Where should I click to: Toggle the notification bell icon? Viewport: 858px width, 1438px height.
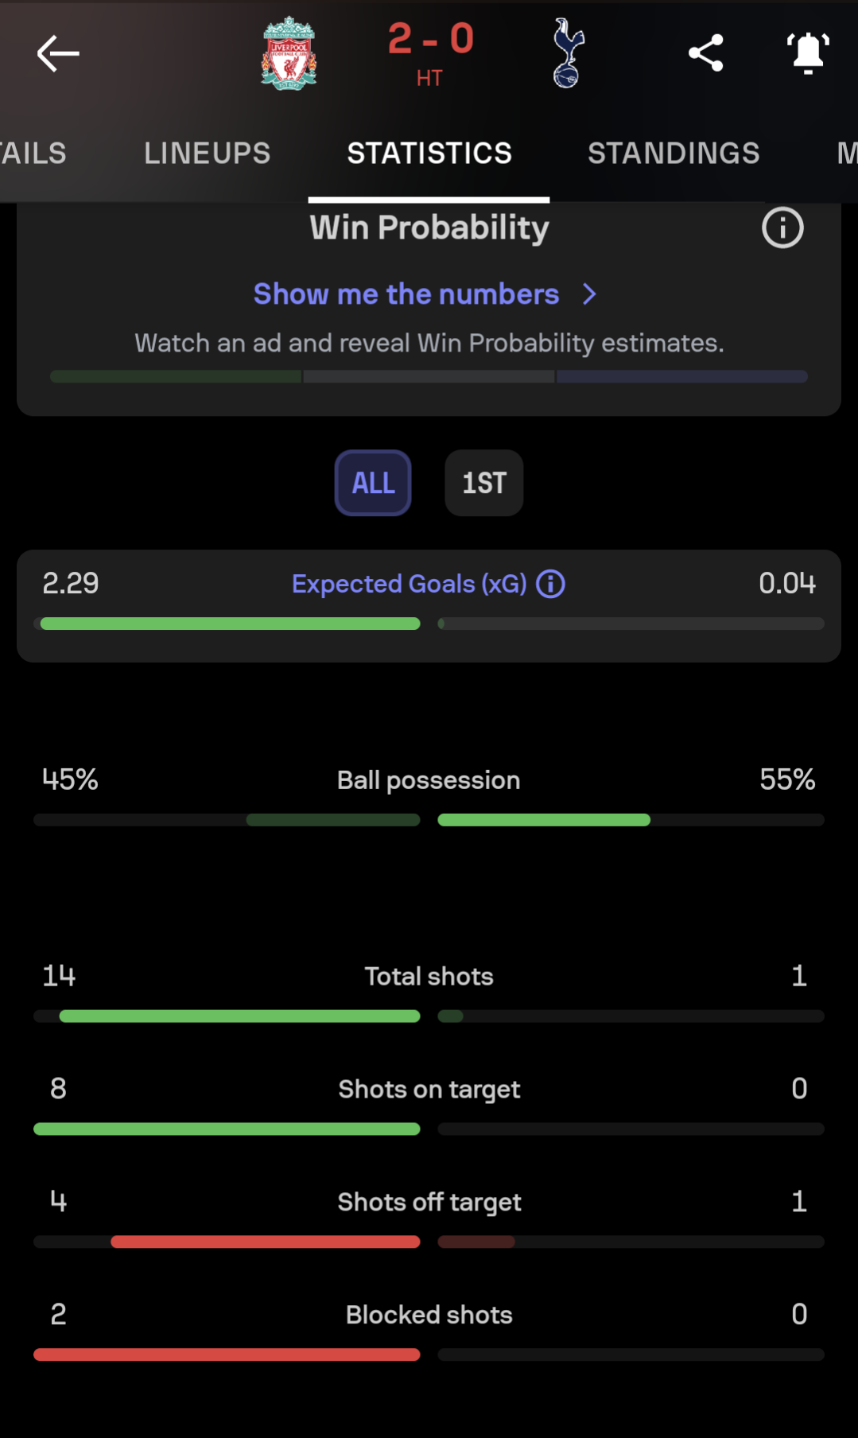[x=808, y=53]
